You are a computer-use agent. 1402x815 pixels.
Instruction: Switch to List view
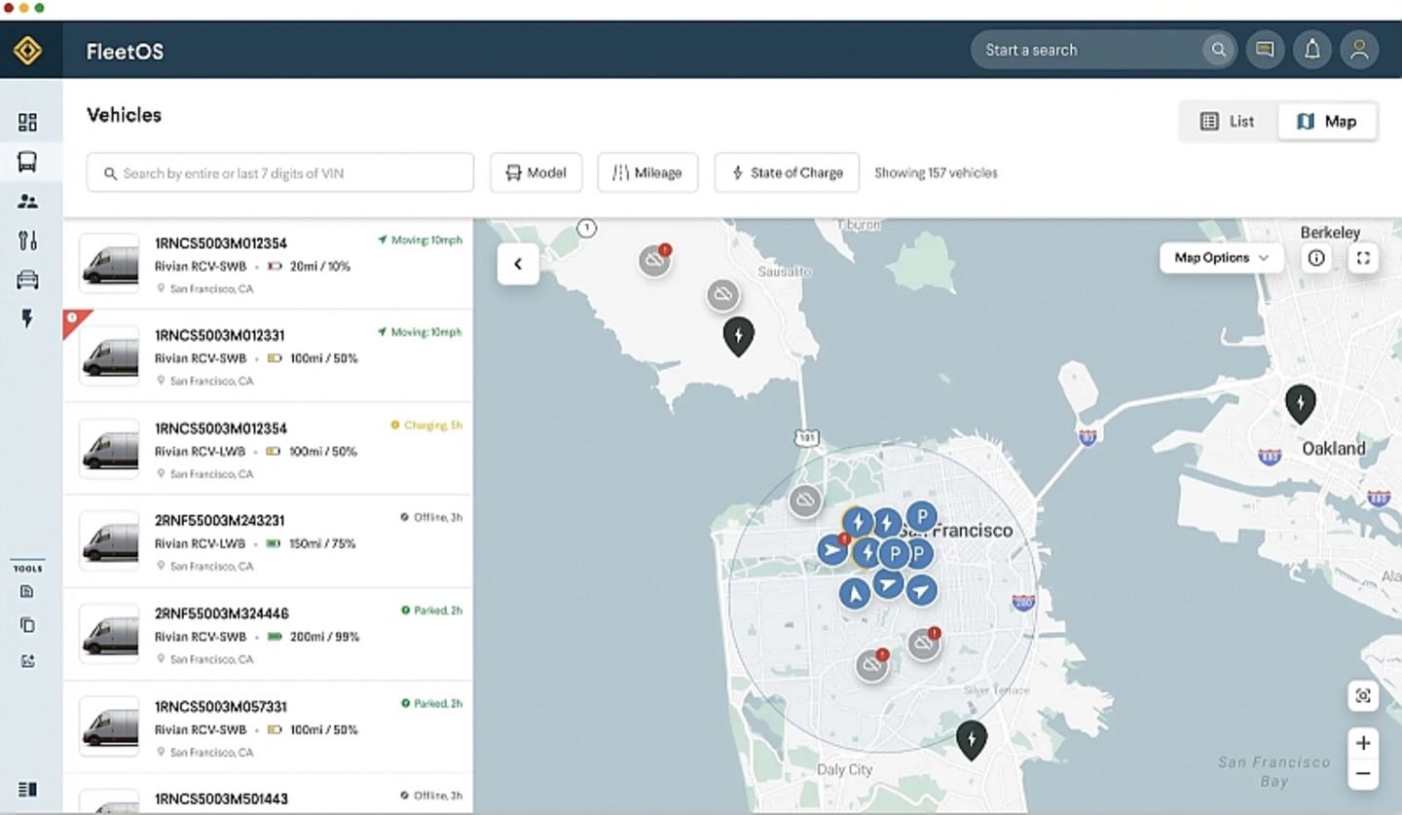click(x=1228, y=122)
